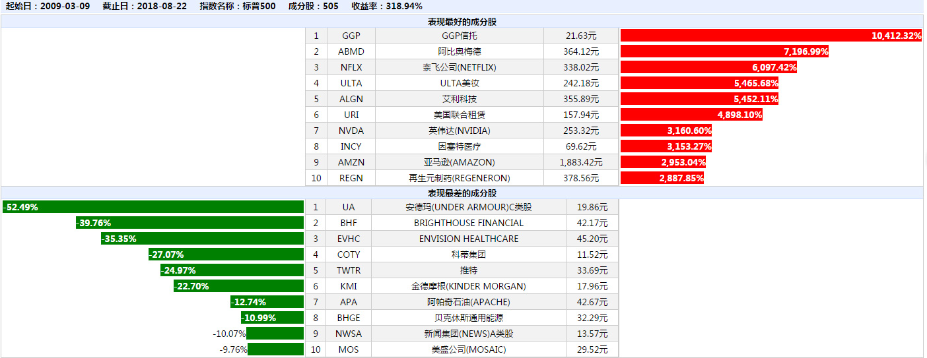927x358 pixels.
Task: Click the UA ticker in worst performers
Action: pyautogui.click(x=349, y=207)
